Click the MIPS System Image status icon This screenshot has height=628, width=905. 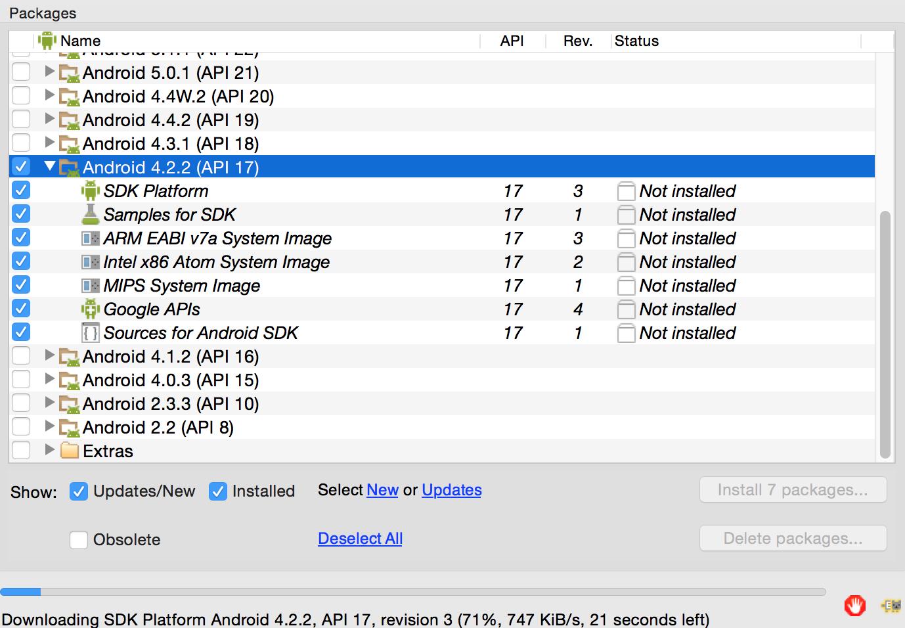point(627,286)
